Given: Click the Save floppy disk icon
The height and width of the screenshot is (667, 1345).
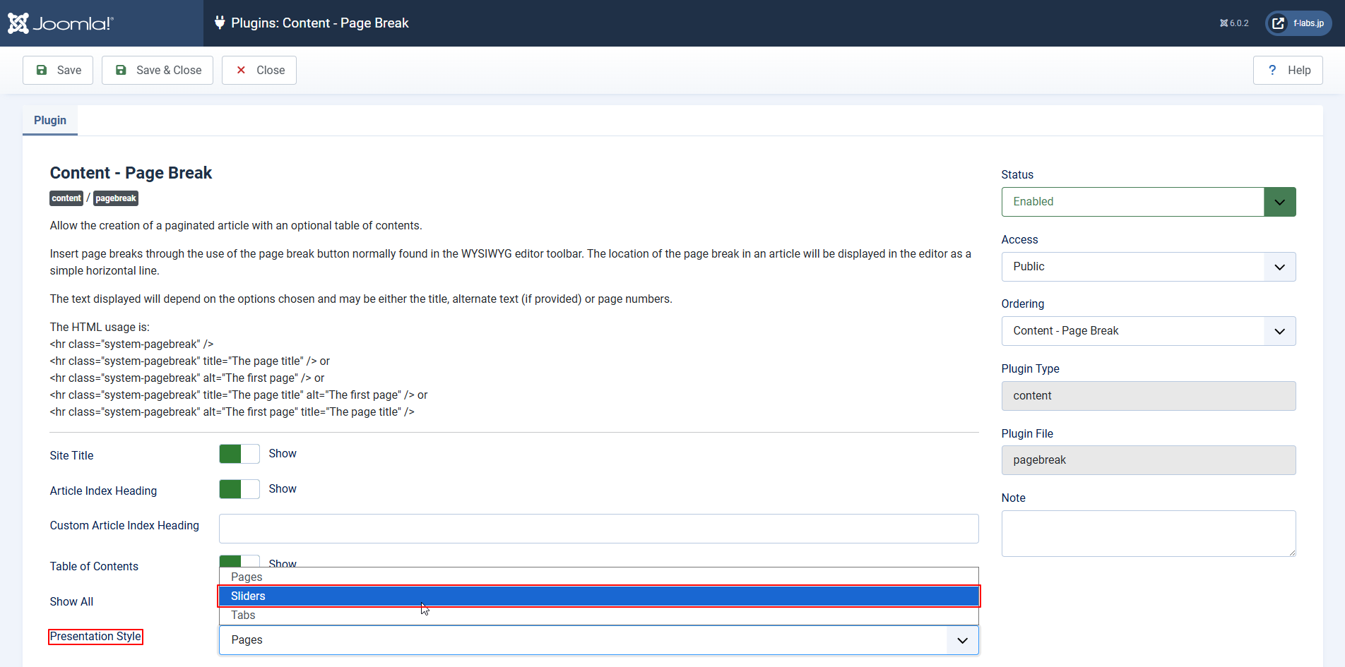Looking at the screenshot, I should (x=42, y=70).
